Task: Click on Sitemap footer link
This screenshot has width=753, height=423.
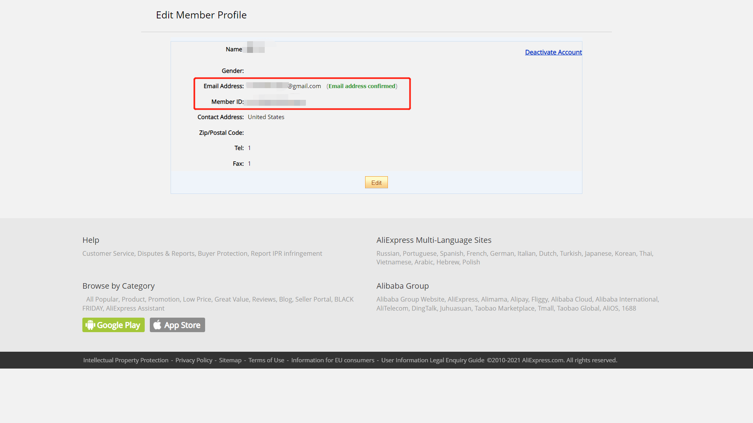Action: tap(230, 360)
